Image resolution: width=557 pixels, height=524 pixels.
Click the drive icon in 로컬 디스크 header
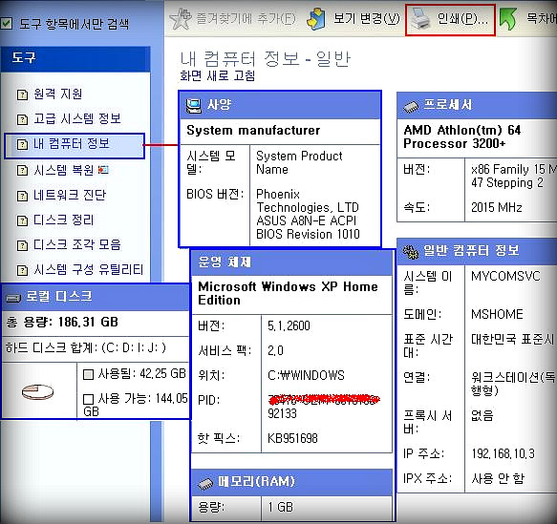point(13,298)
